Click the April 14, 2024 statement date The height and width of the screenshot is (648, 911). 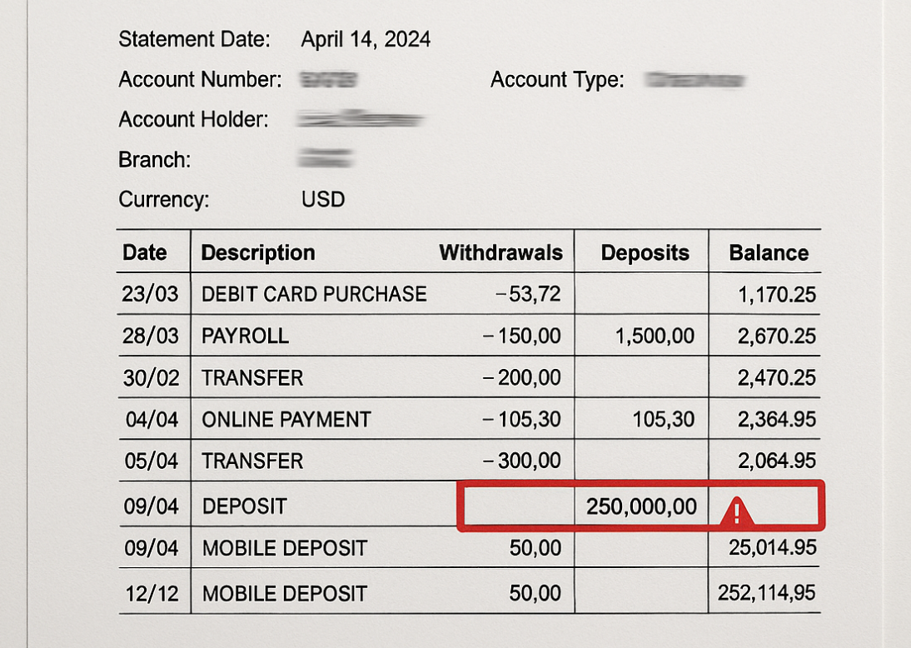click(x=366, y=39)
